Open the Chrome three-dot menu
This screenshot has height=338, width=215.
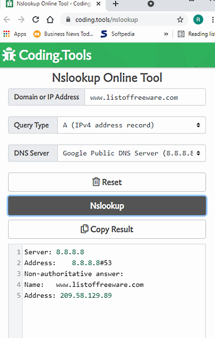pos(213,20)
